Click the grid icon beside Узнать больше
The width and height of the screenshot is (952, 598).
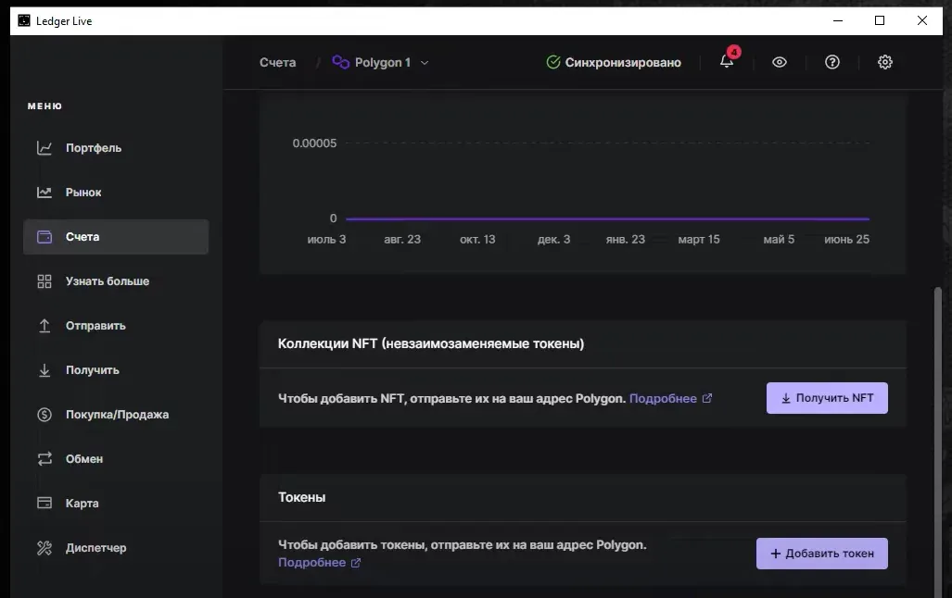tap(44, 281)
